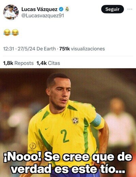Image resolution: width=136 pixels, height=177 pixels.
Task: Open the 12:31 tweet timestamp
Action: pos(8,49)
